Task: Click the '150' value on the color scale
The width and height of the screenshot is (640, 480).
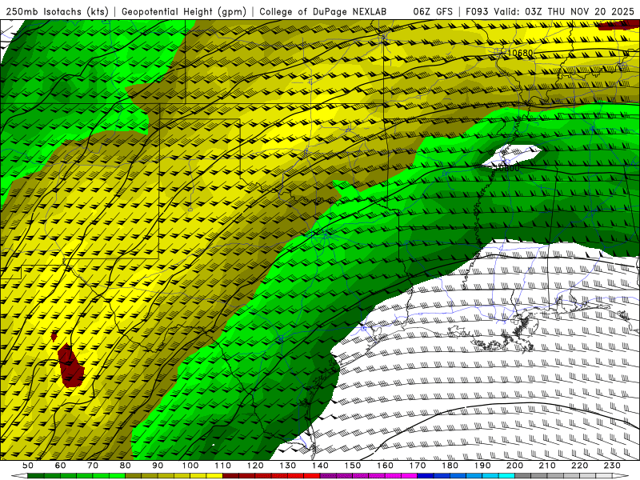Action: [353, 466]
